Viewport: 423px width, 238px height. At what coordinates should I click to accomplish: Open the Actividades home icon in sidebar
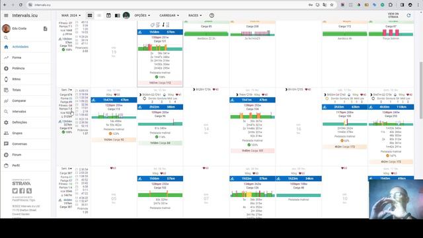[x=6, y=47]
